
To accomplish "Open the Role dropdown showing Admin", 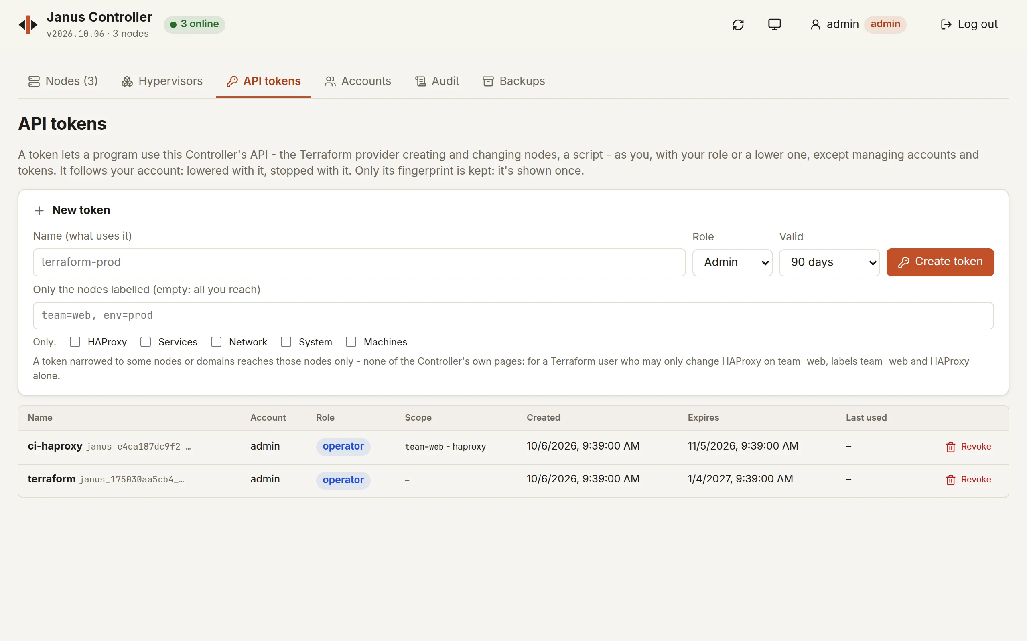I will (x=732, y=262).
